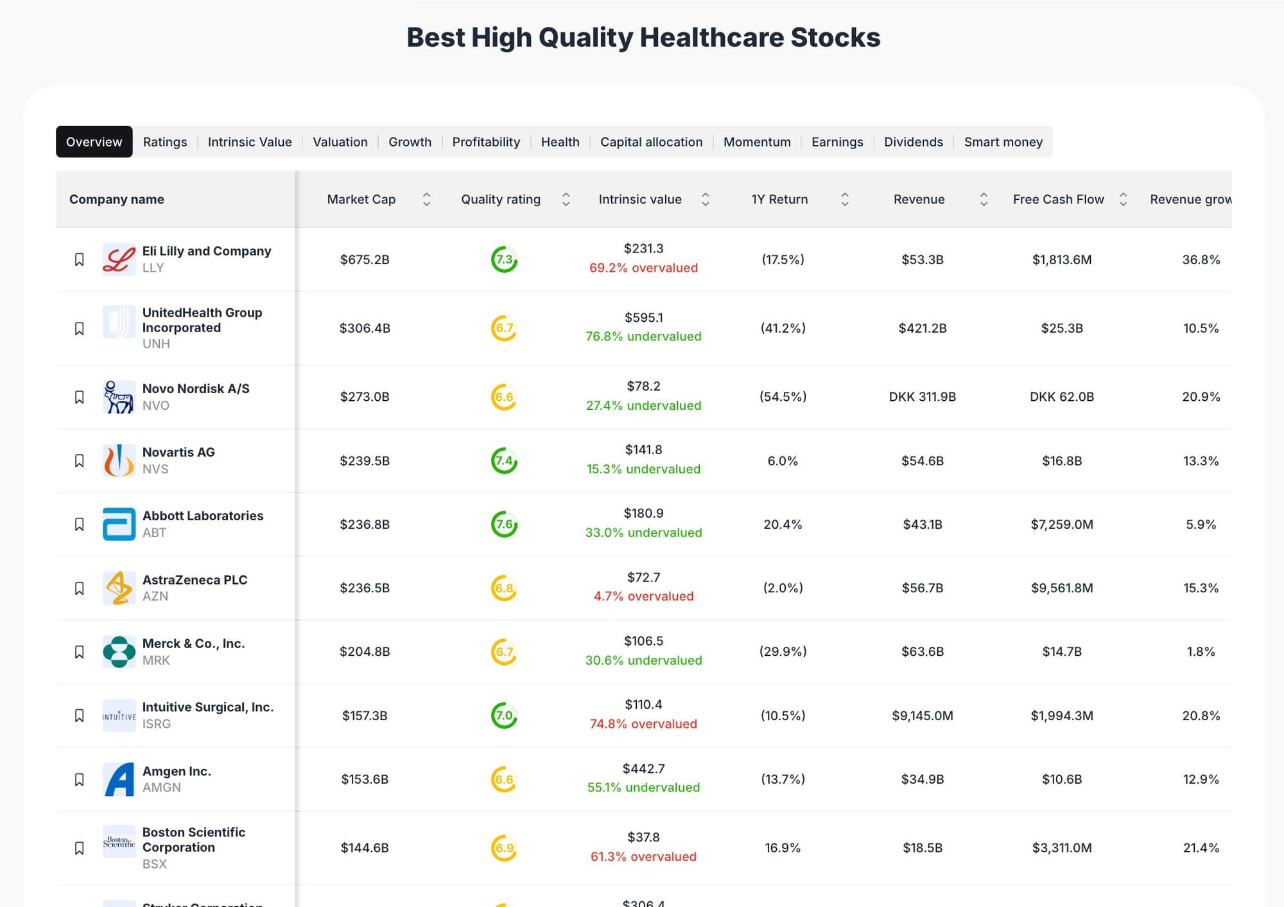Viewport: 1284px width, 907px height.
Task: Open Novartis AG company link
Action: pyautogui.click(x=178, y=452)
